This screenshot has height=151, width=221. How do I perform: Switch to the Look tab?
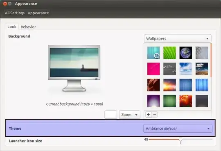coord(12,27)
